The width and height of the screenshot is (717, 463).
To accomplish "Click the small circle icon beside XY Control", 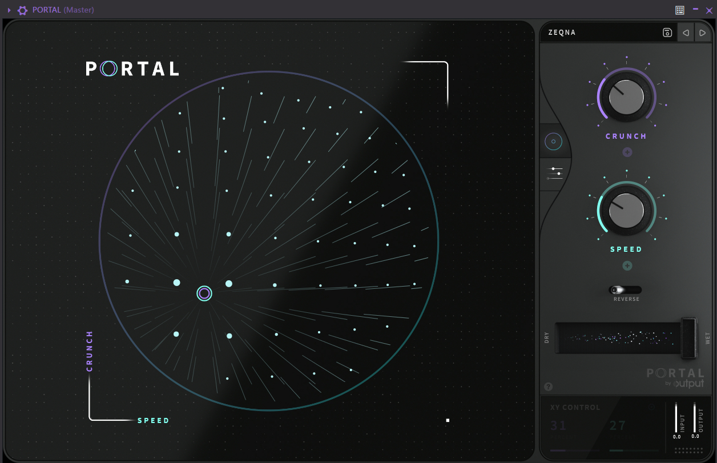I will pyautogui.click(x=651, y=407).
